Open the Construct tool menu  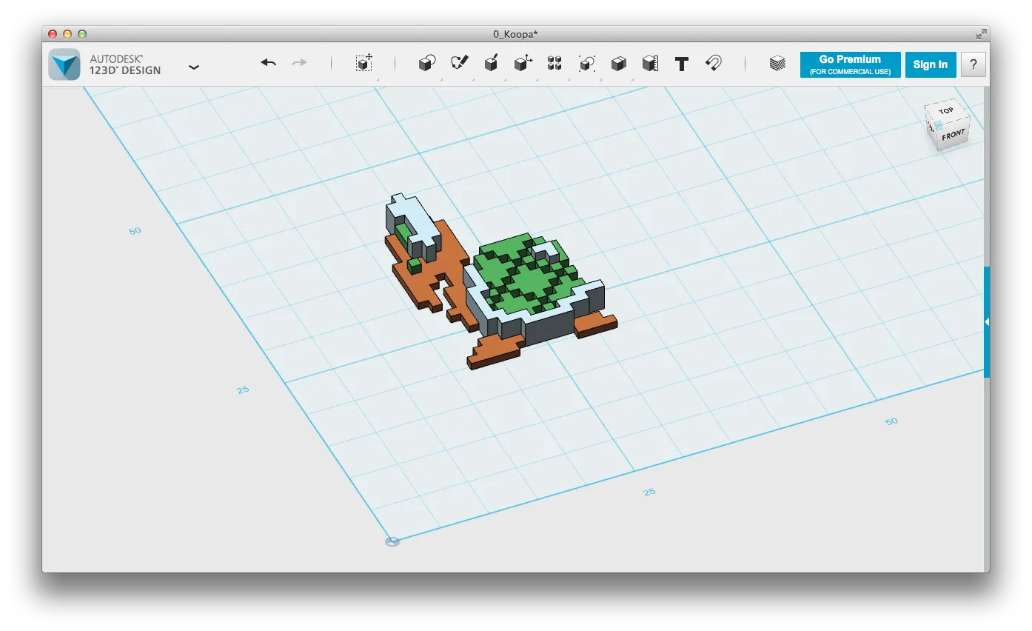point(491,64)
